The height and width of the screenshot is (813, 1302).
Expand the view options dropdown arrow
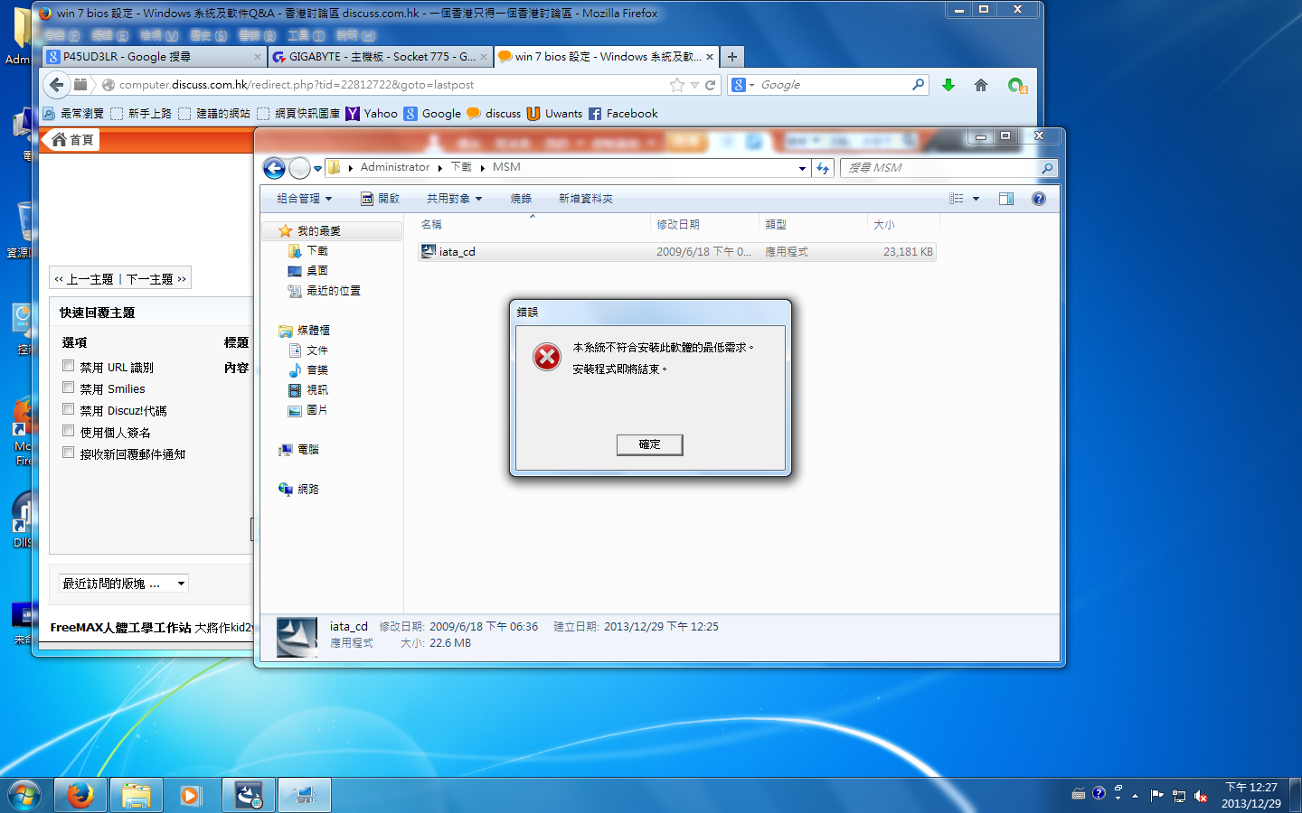click(976, 199)
